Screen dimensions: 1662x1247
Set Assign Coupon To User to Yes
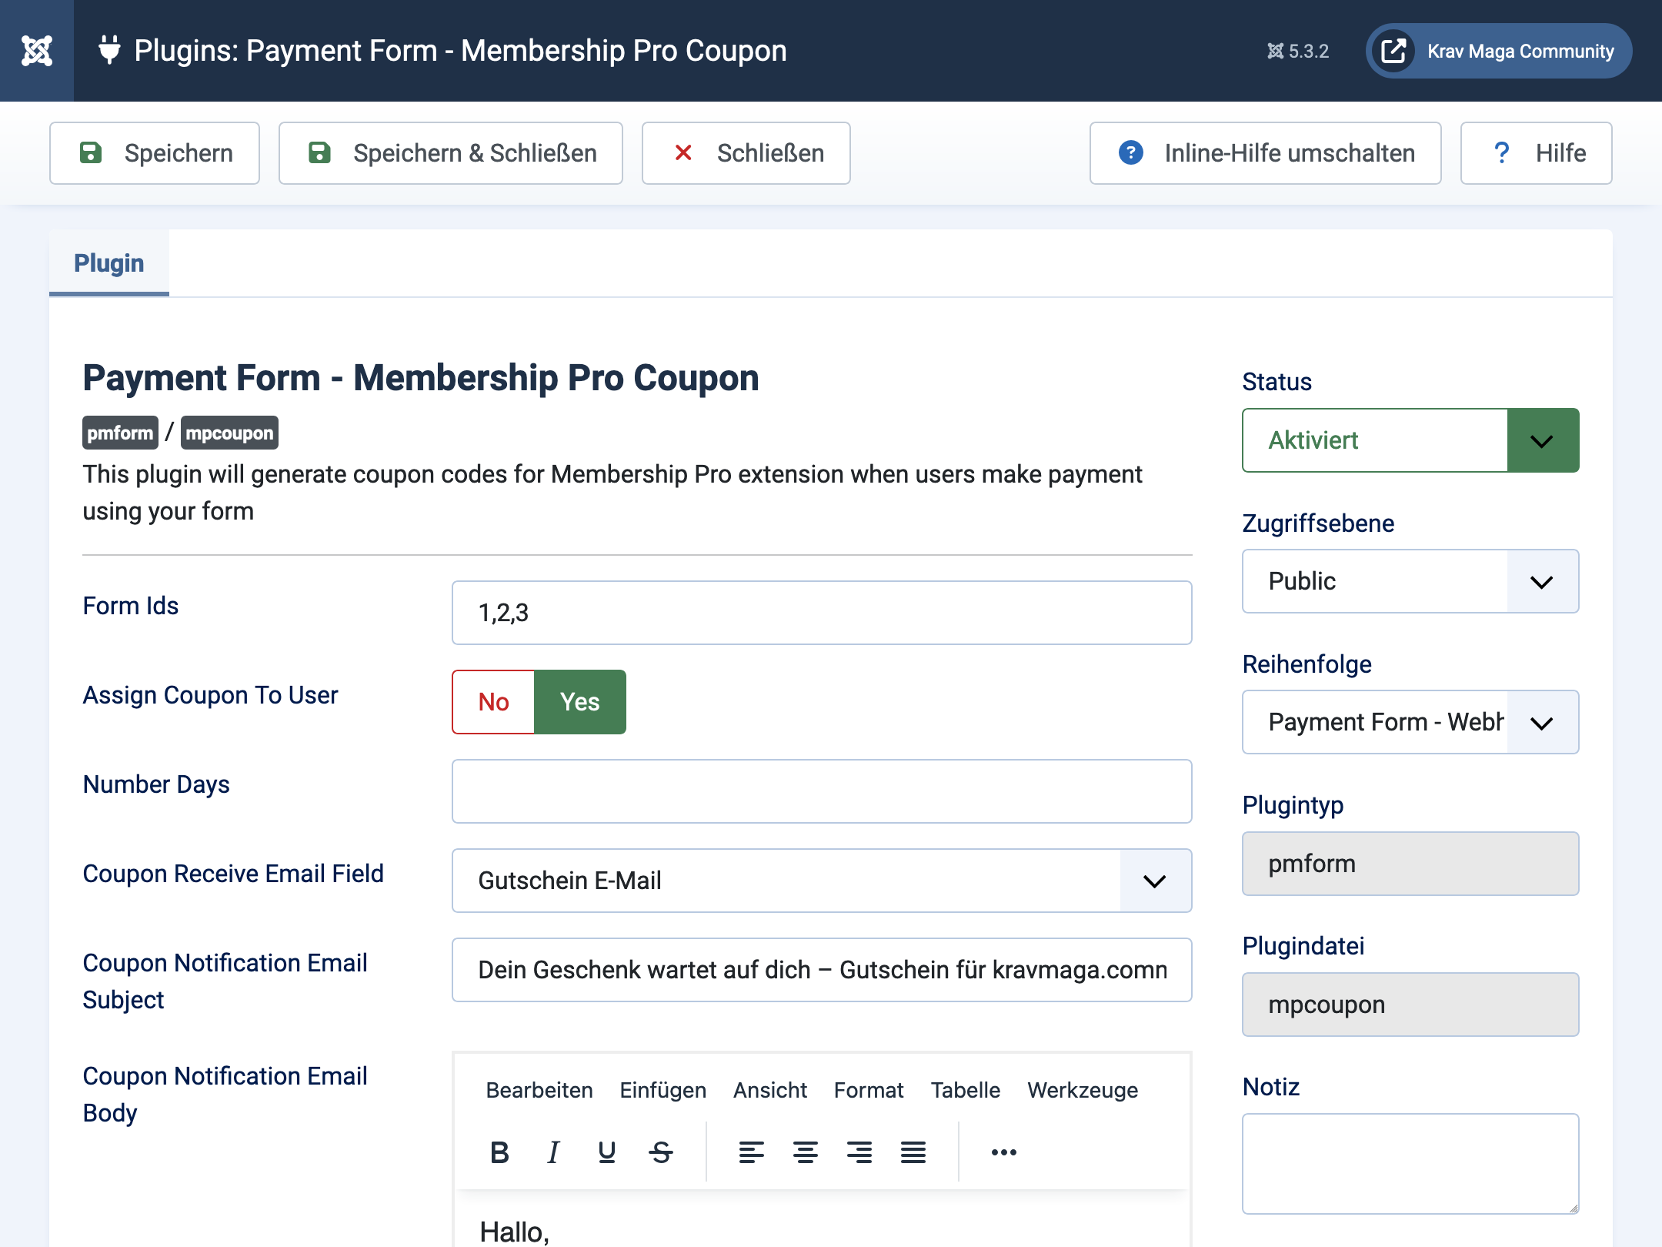(580, 702)
